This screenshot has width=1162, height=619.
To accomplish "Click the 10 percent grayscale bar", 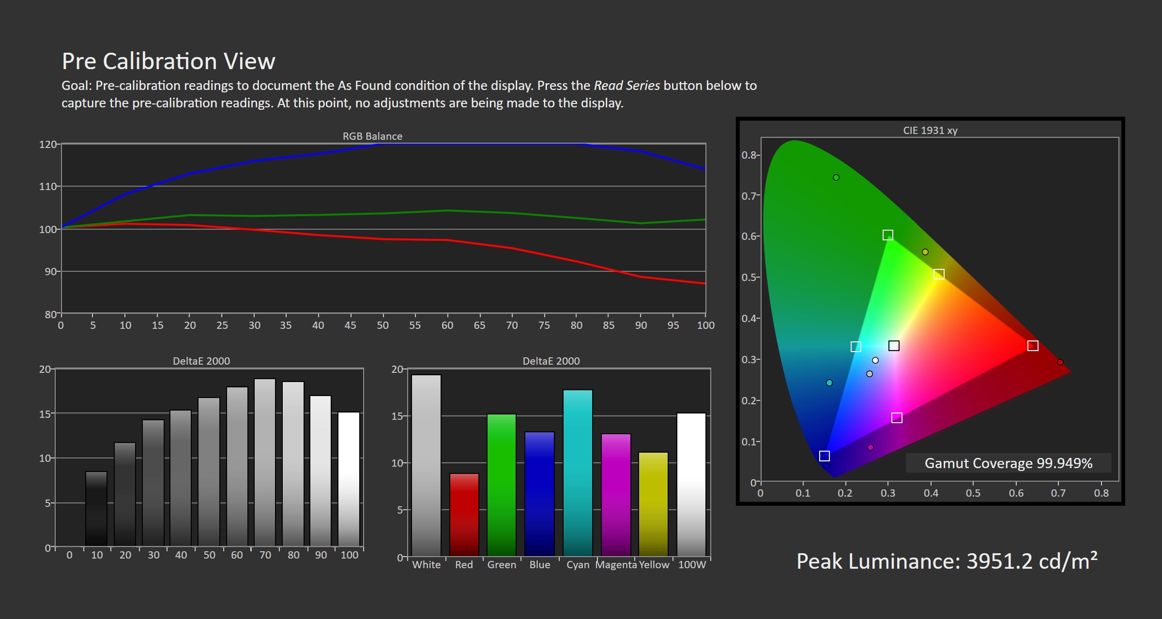I will [96, 509].
